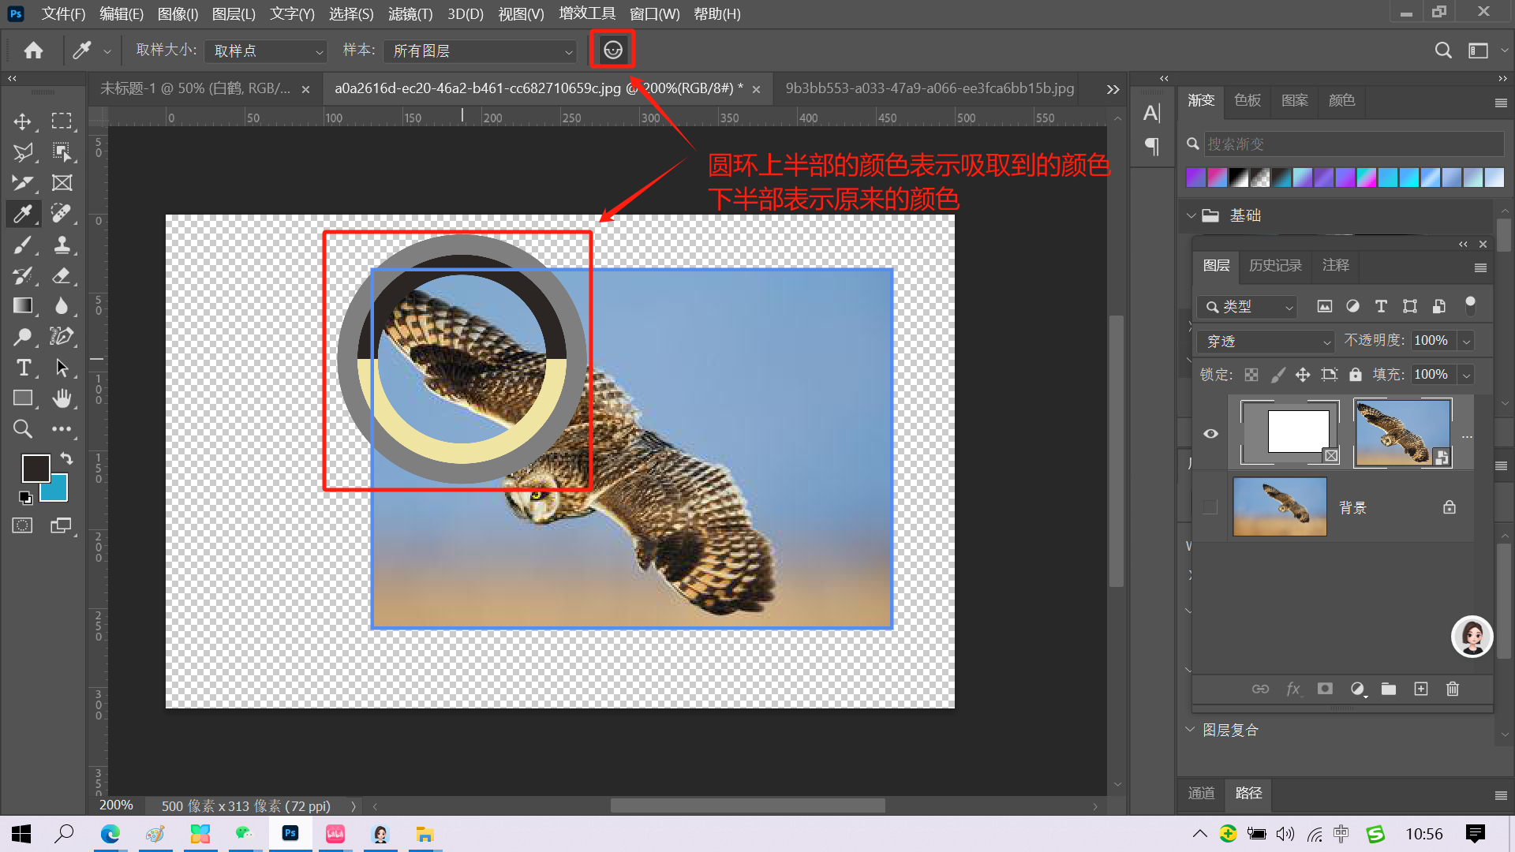Switch to the 未标题-1 document tab

tap(195, 88)
